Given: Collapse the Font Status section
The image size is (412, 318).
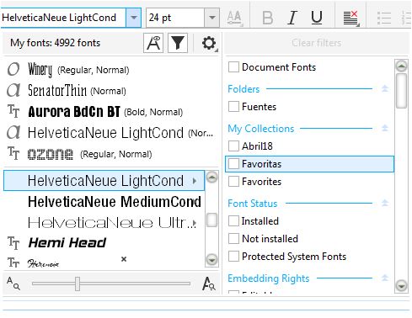Looking at the screenshot, I should 385,203.
